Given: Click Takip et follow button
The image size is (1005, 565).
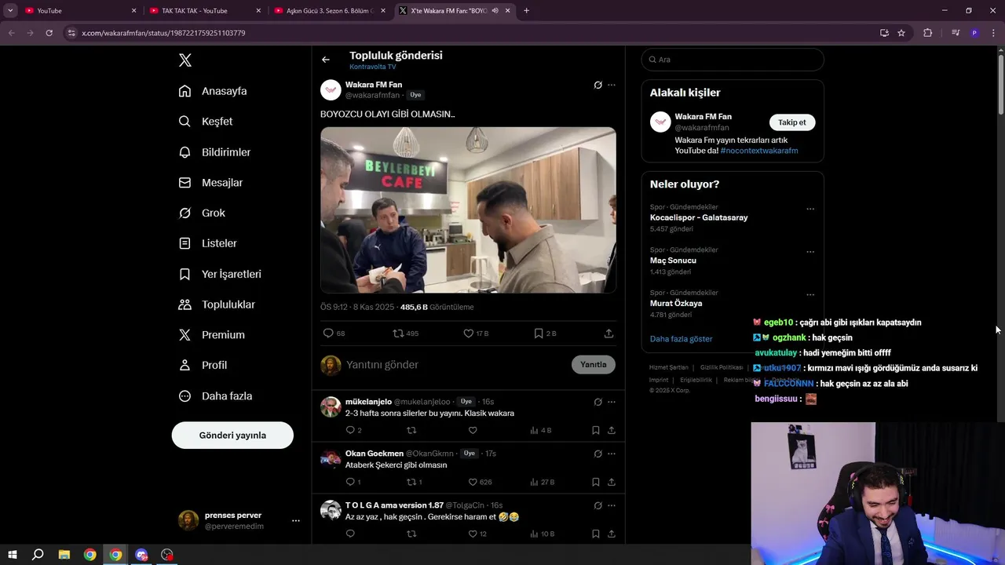Looking at the screenshot, I should [792, 122].
